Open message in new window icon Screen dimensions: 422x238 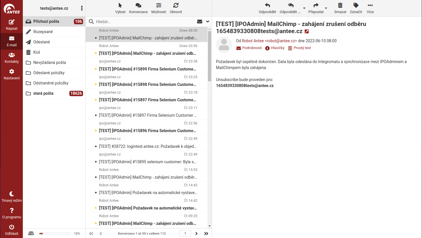(307, 31)
